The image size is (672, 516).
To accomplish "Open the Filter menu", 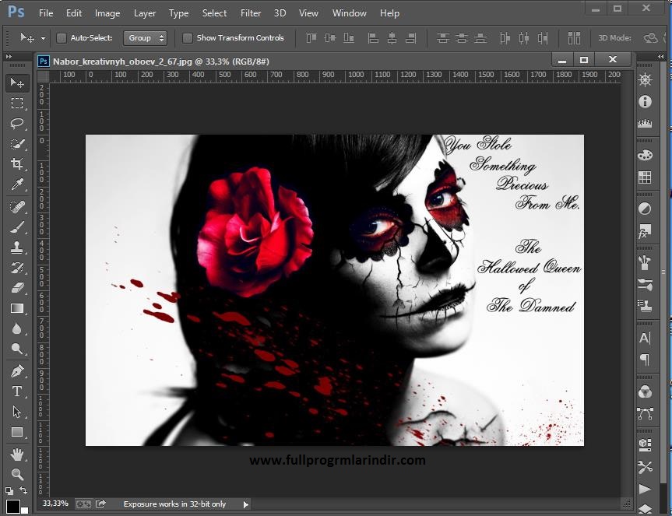I will pyautogui.click(x=251, y=13).
